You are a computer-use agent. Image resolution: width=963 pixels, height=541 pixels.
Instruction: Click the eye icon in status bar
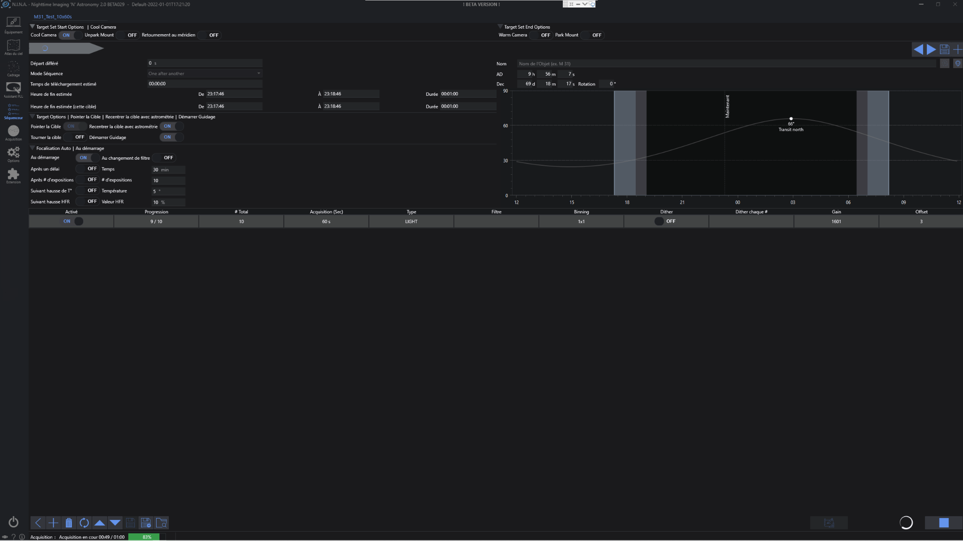coord(5,537)
